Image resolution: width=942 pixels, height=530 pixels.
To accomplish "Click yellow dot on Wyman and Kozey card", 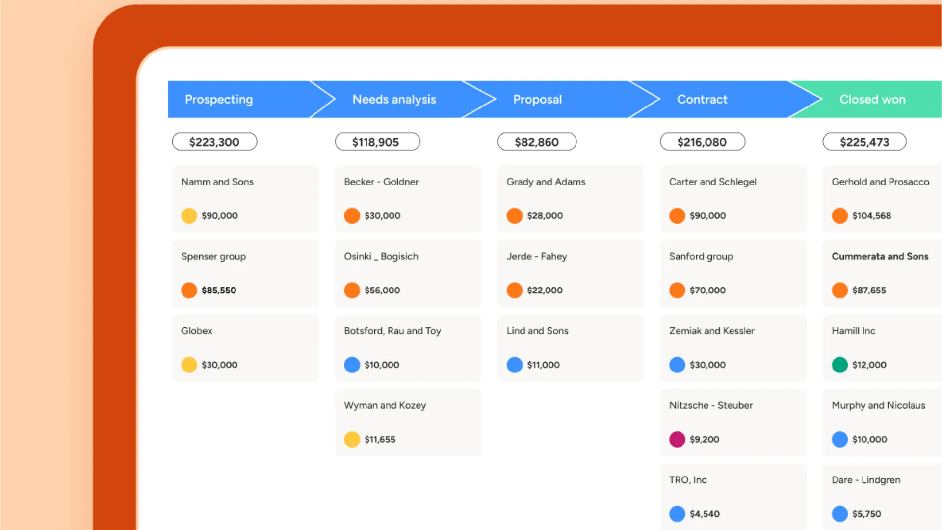I will (352, 439).
